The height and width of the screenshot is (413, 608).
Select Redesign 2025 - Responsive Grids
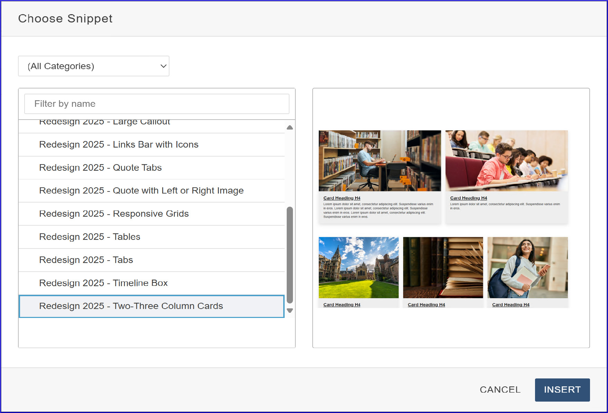click(x=114, y=214)
